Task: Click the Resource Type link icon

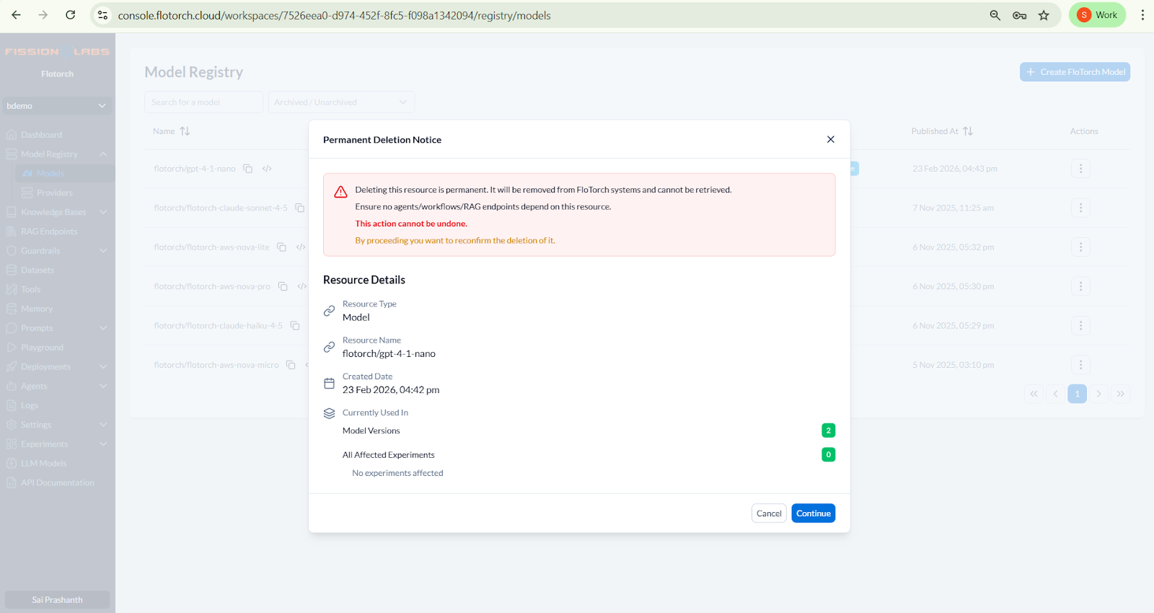Action: [329, 311]
